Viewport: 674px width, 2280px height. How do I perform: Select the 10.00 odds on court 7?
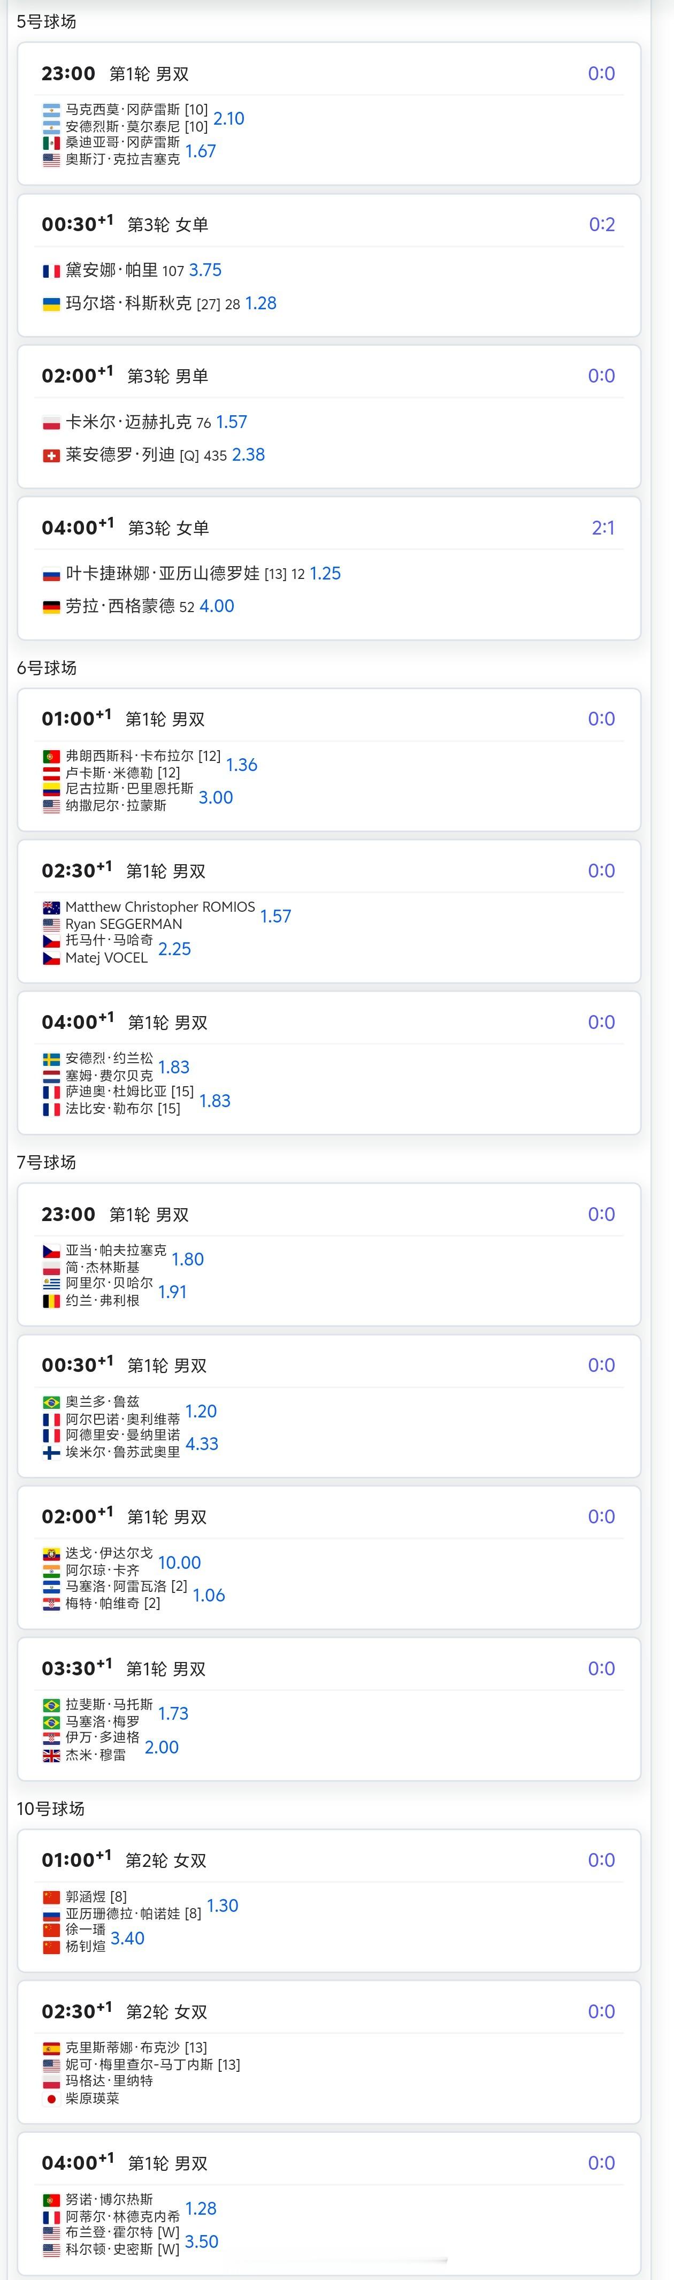[180, 1563]
